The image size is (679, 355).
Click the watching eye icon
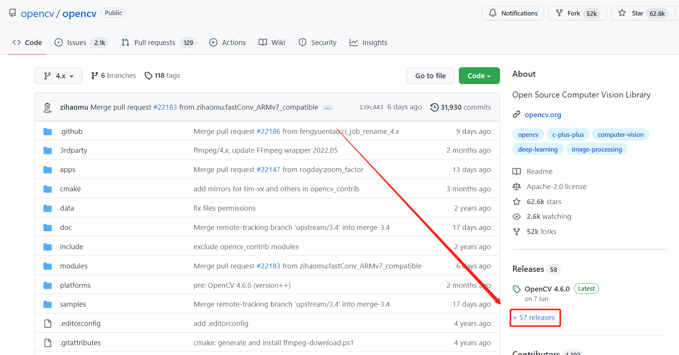point(517,217)
